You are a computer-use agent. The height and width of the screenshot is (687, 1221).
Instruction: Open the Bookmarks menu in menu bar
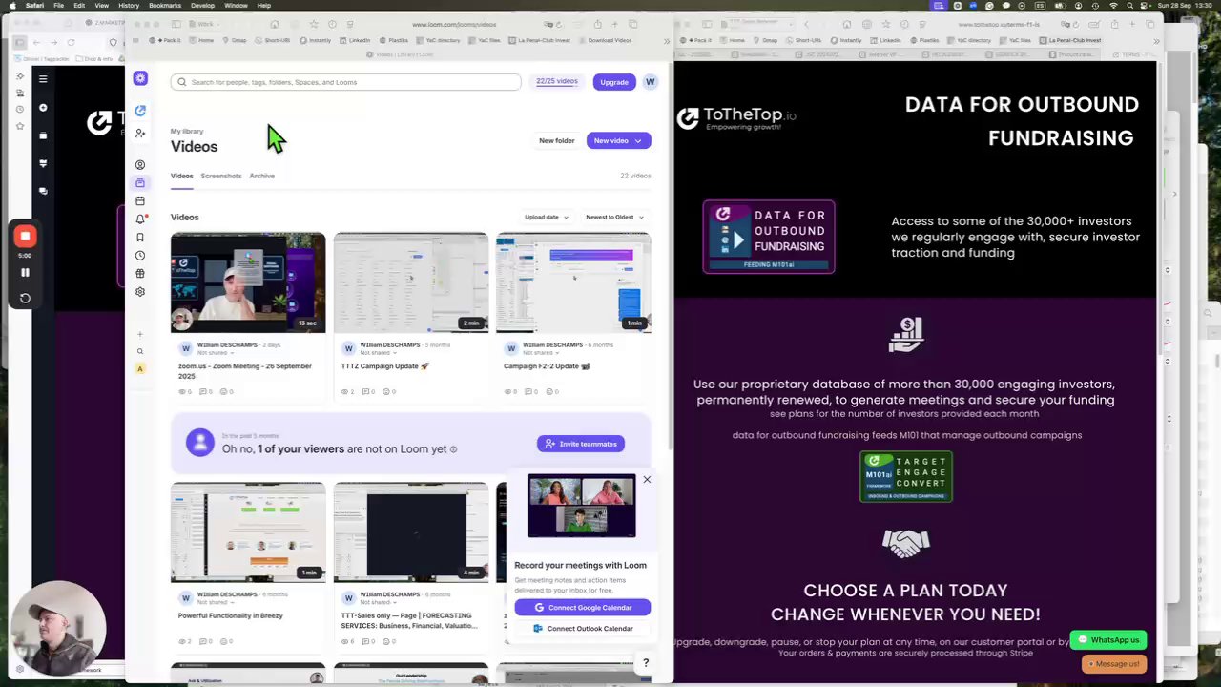[165, 5]
